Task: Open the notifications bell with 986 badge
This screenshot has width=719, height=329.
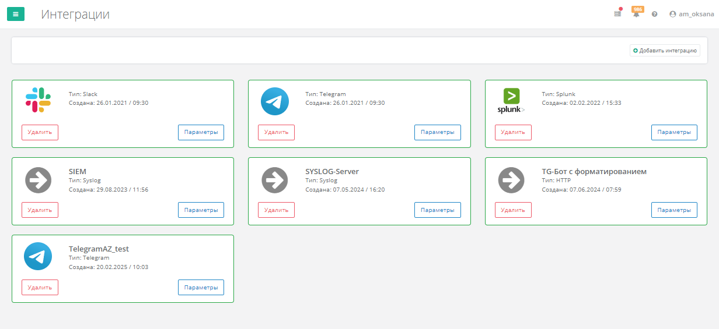Action: 637,13
